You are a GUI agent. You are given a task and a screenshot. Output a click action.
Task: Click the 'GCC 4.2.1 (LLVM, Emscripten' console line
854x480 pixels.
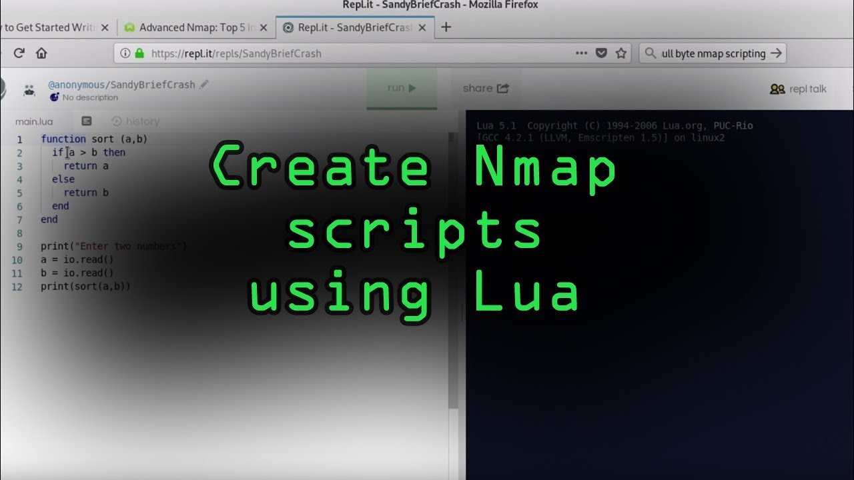[600, 138]
